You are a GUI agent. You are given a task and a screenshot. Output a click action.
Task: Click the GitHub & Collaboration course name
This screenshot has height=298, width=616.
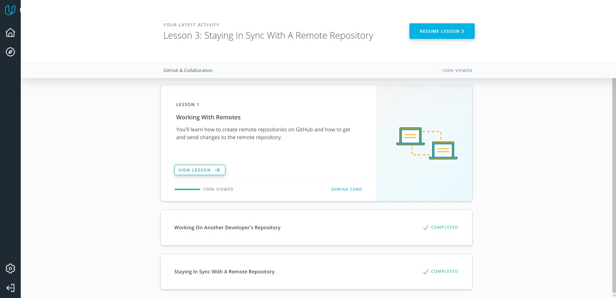click(188, 70)
